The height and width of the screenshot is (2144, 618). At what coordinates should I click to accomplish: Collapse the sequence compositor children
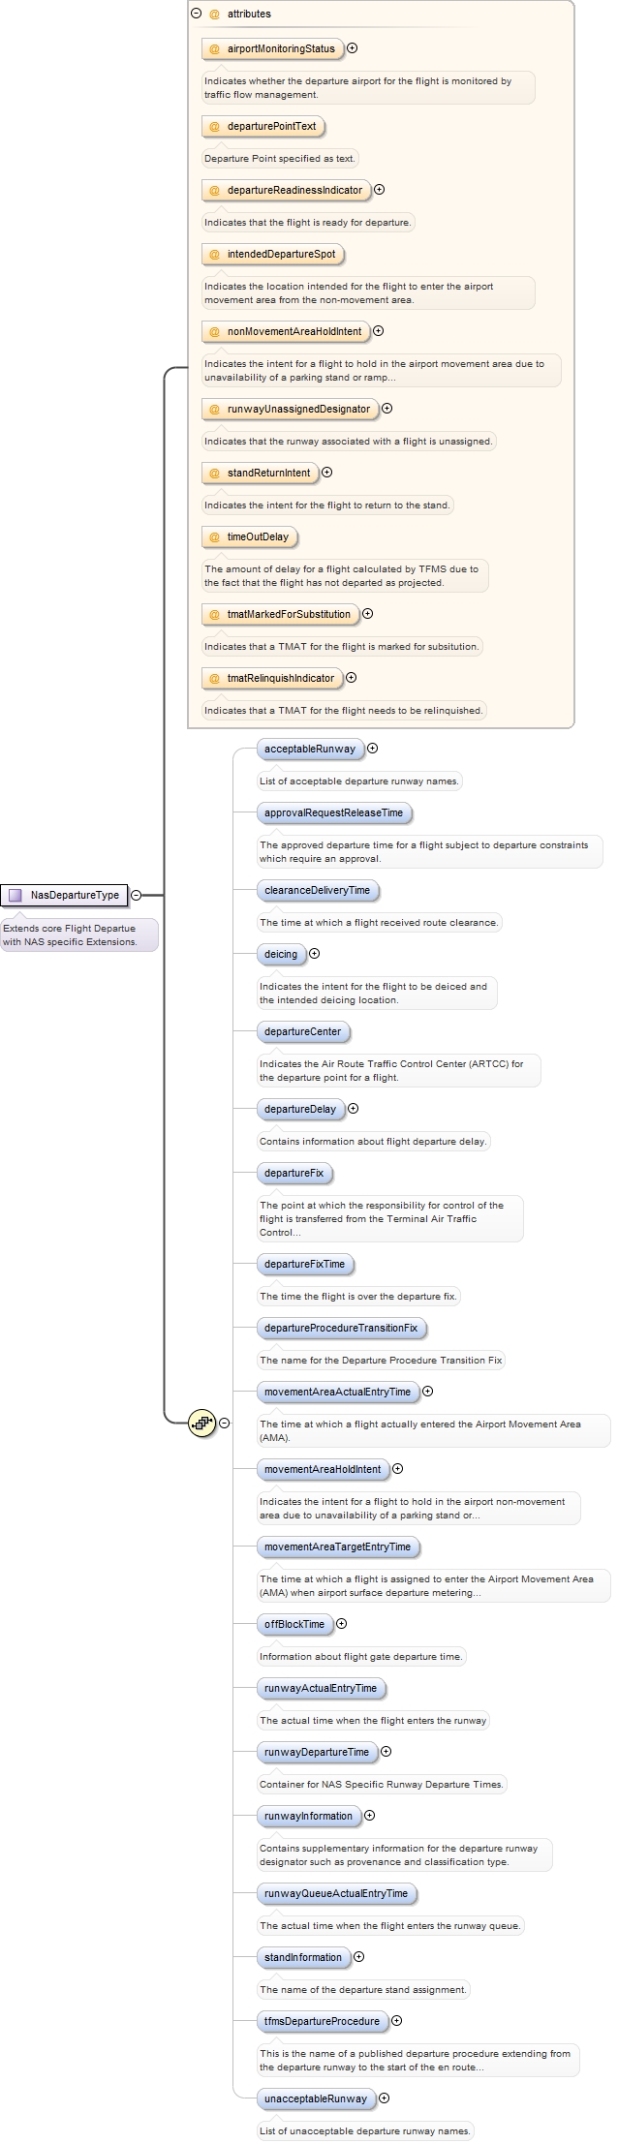point(225,1423)
